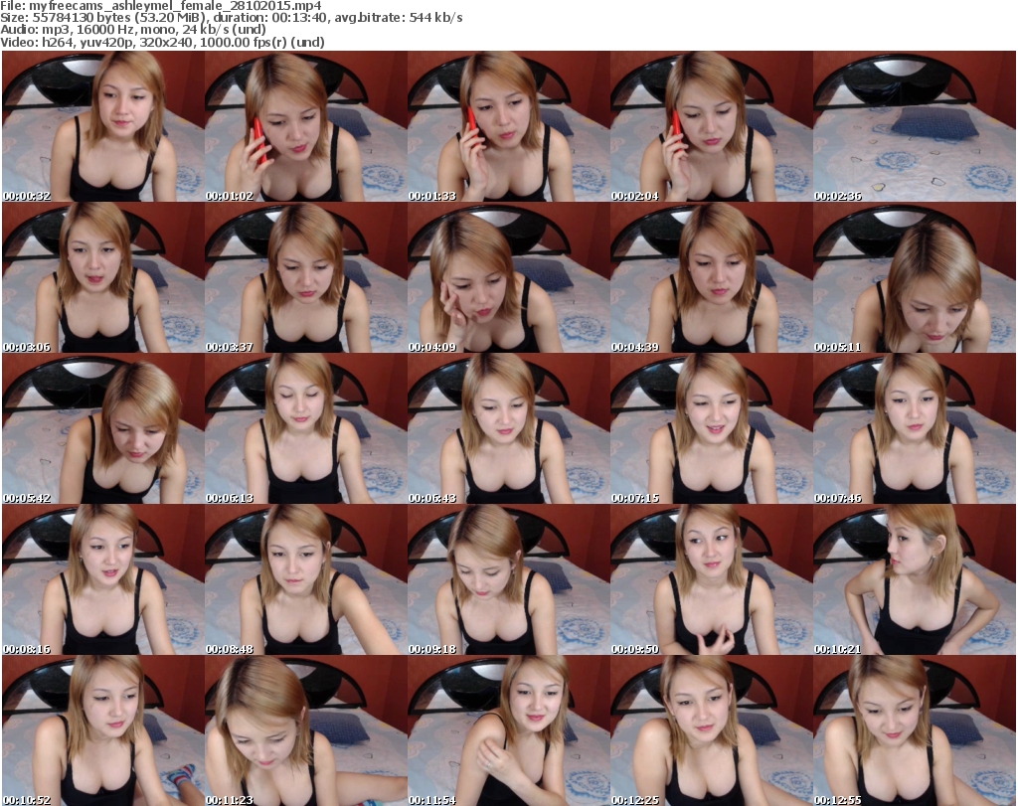
Task: Select the thumbnail stamped 00:06:13
Action: 306,429
